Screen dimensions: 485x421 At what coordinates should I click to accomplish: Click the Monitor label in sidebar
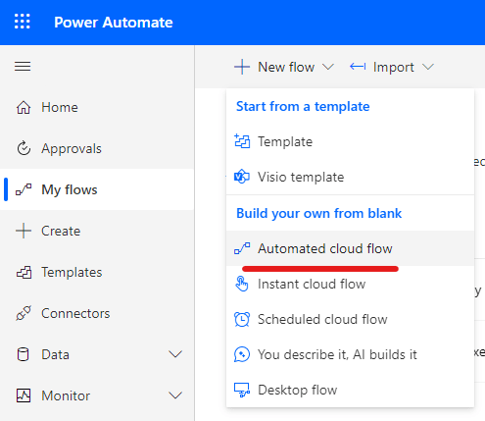tap(66, 395)
